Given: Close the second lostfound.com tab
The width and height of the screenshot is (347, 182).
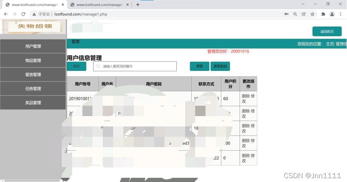Looking at the screenshot, I should pyautogui.click(x=127, y=5).
